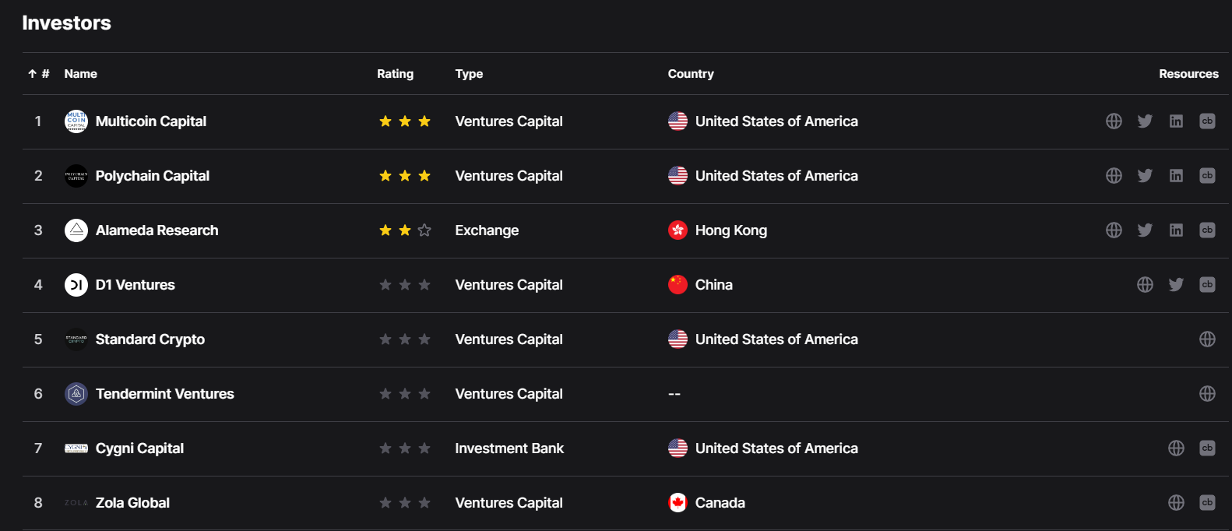The image size is (1232, 531).
Task: Sort investors by the Rating column header
Action: pos(395,74)
